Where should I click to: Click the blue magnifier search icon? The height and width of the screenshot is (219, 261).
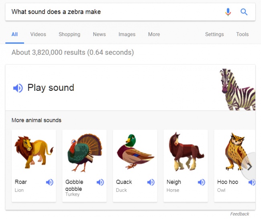(244, 12)
